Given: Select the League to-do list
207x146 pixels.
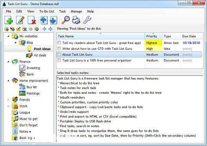Looking at the screenshot, I should (x=25, y=112).
